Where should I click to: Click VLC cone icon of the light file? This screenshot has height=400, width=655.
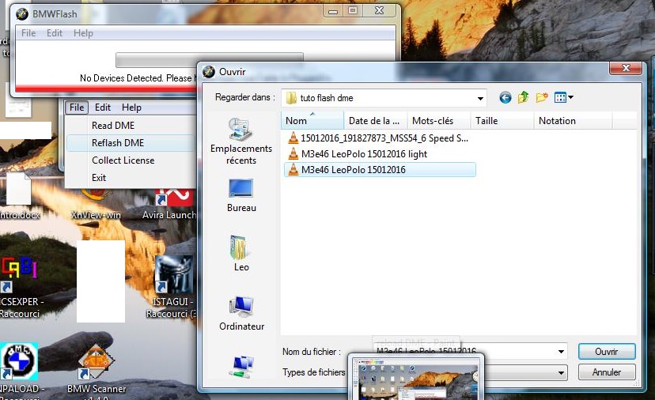(x=293, y=153)
